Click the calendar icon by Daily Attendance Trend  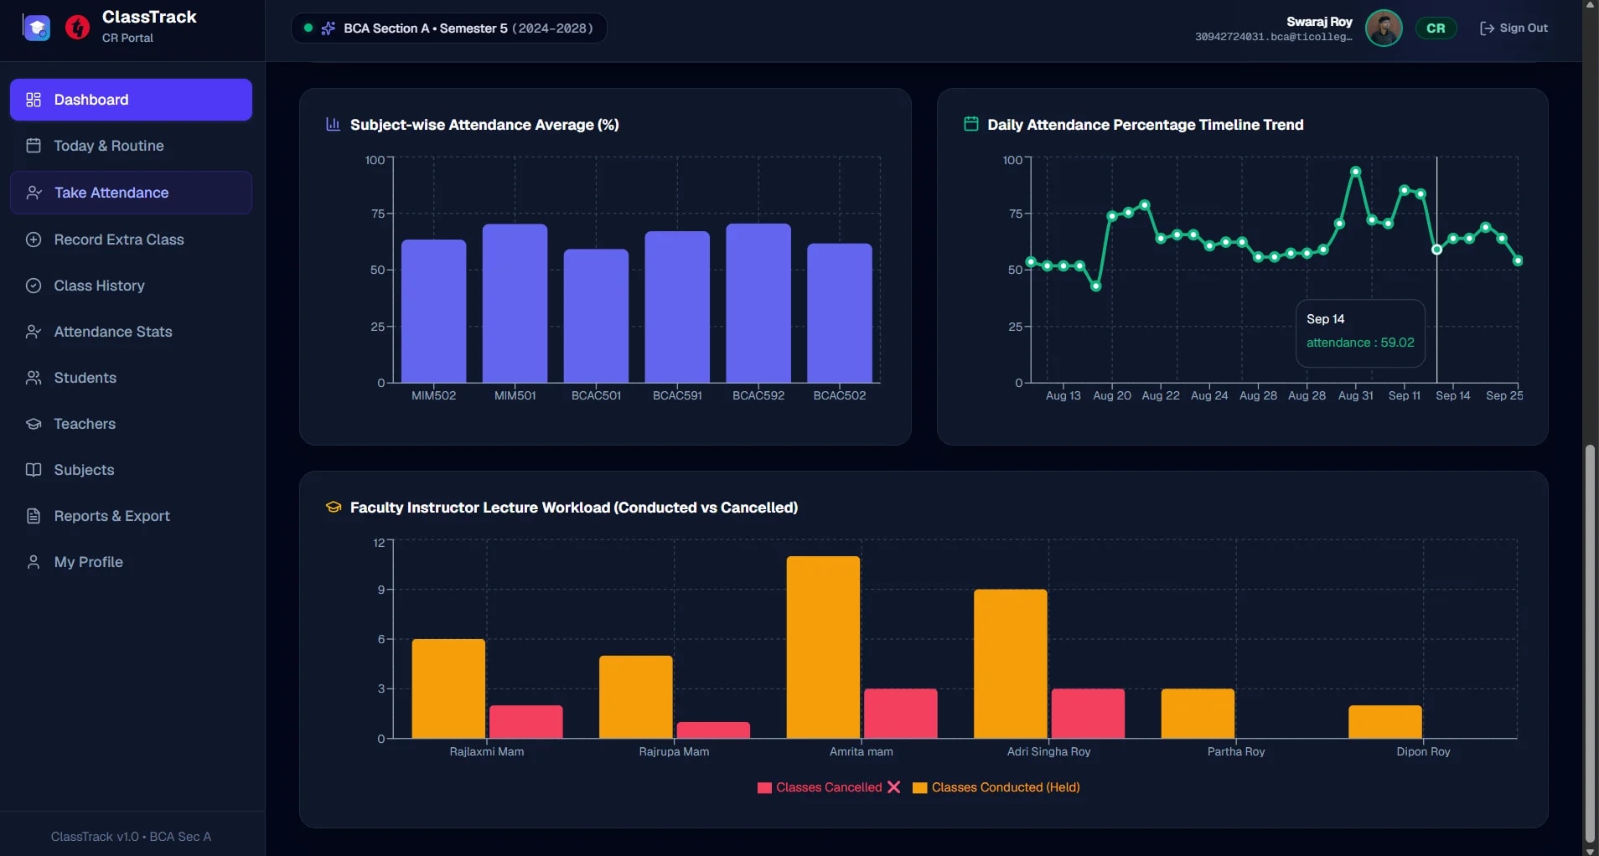(971, 124)
